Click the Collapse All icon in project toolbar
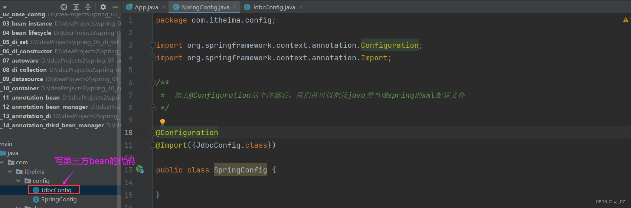Image resolution: width=631 pixels, height=208 pixels. click(x=88, y=7)
